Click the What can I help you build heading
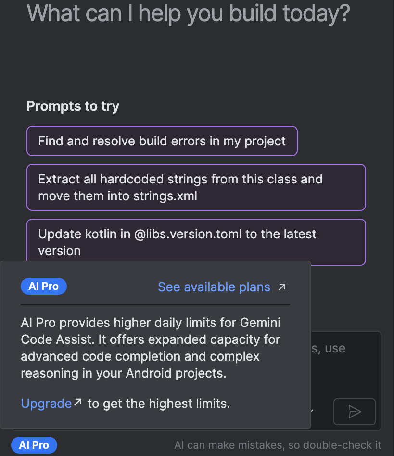Viewport: 394px width, 456px height. click(188, 13)
